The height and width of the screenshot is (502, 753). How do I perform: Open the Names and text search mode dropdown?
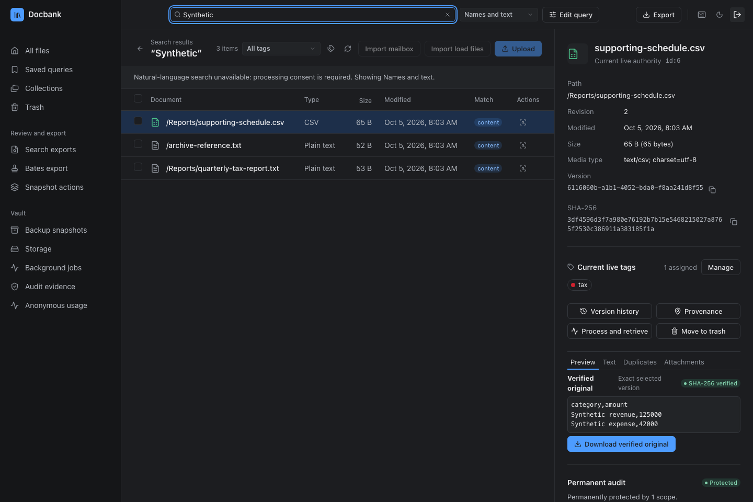tap(498, 15)
